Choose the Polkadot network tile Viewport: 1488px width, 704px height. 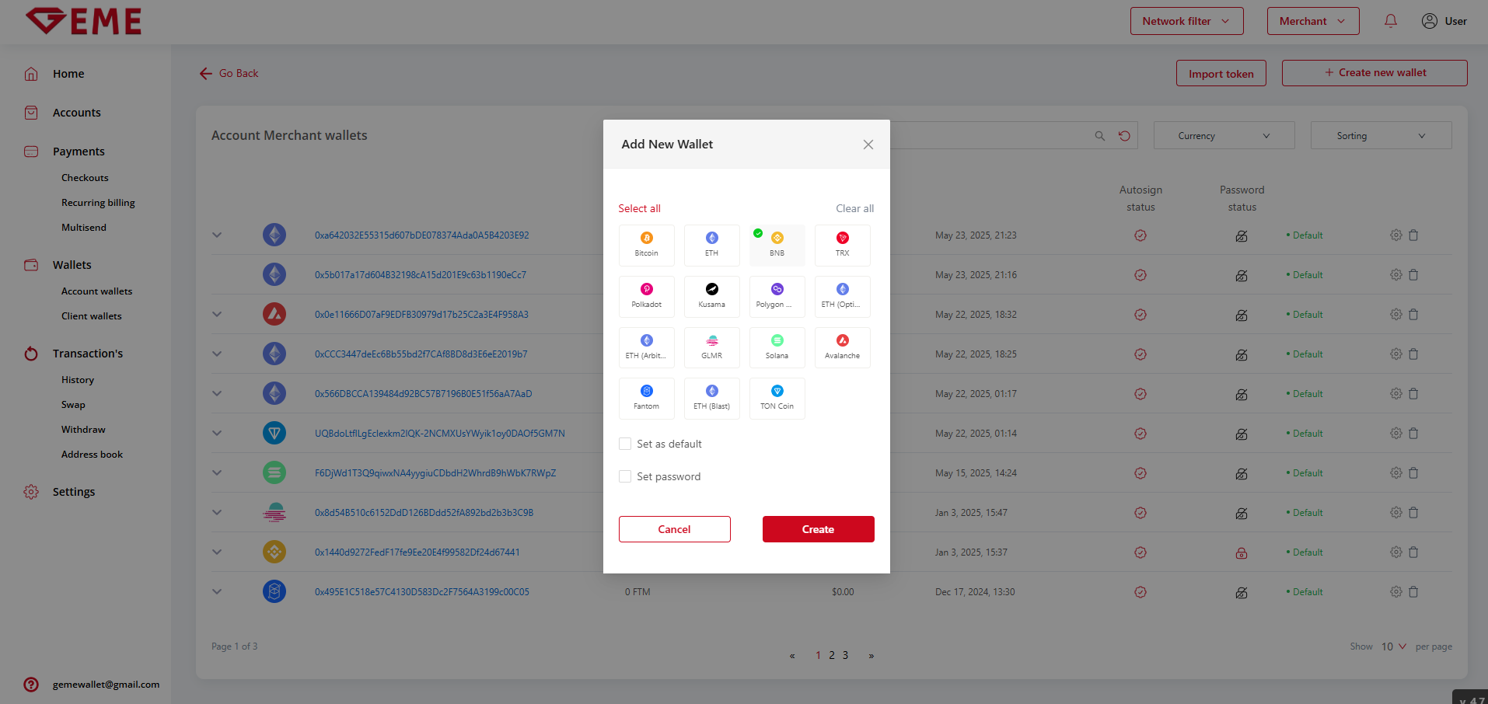646,296
